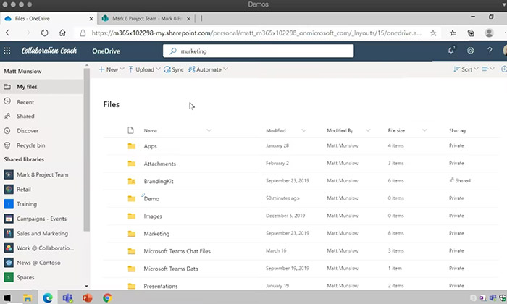
Task: Open the browser profile avatar
Action: coord(489,33)
